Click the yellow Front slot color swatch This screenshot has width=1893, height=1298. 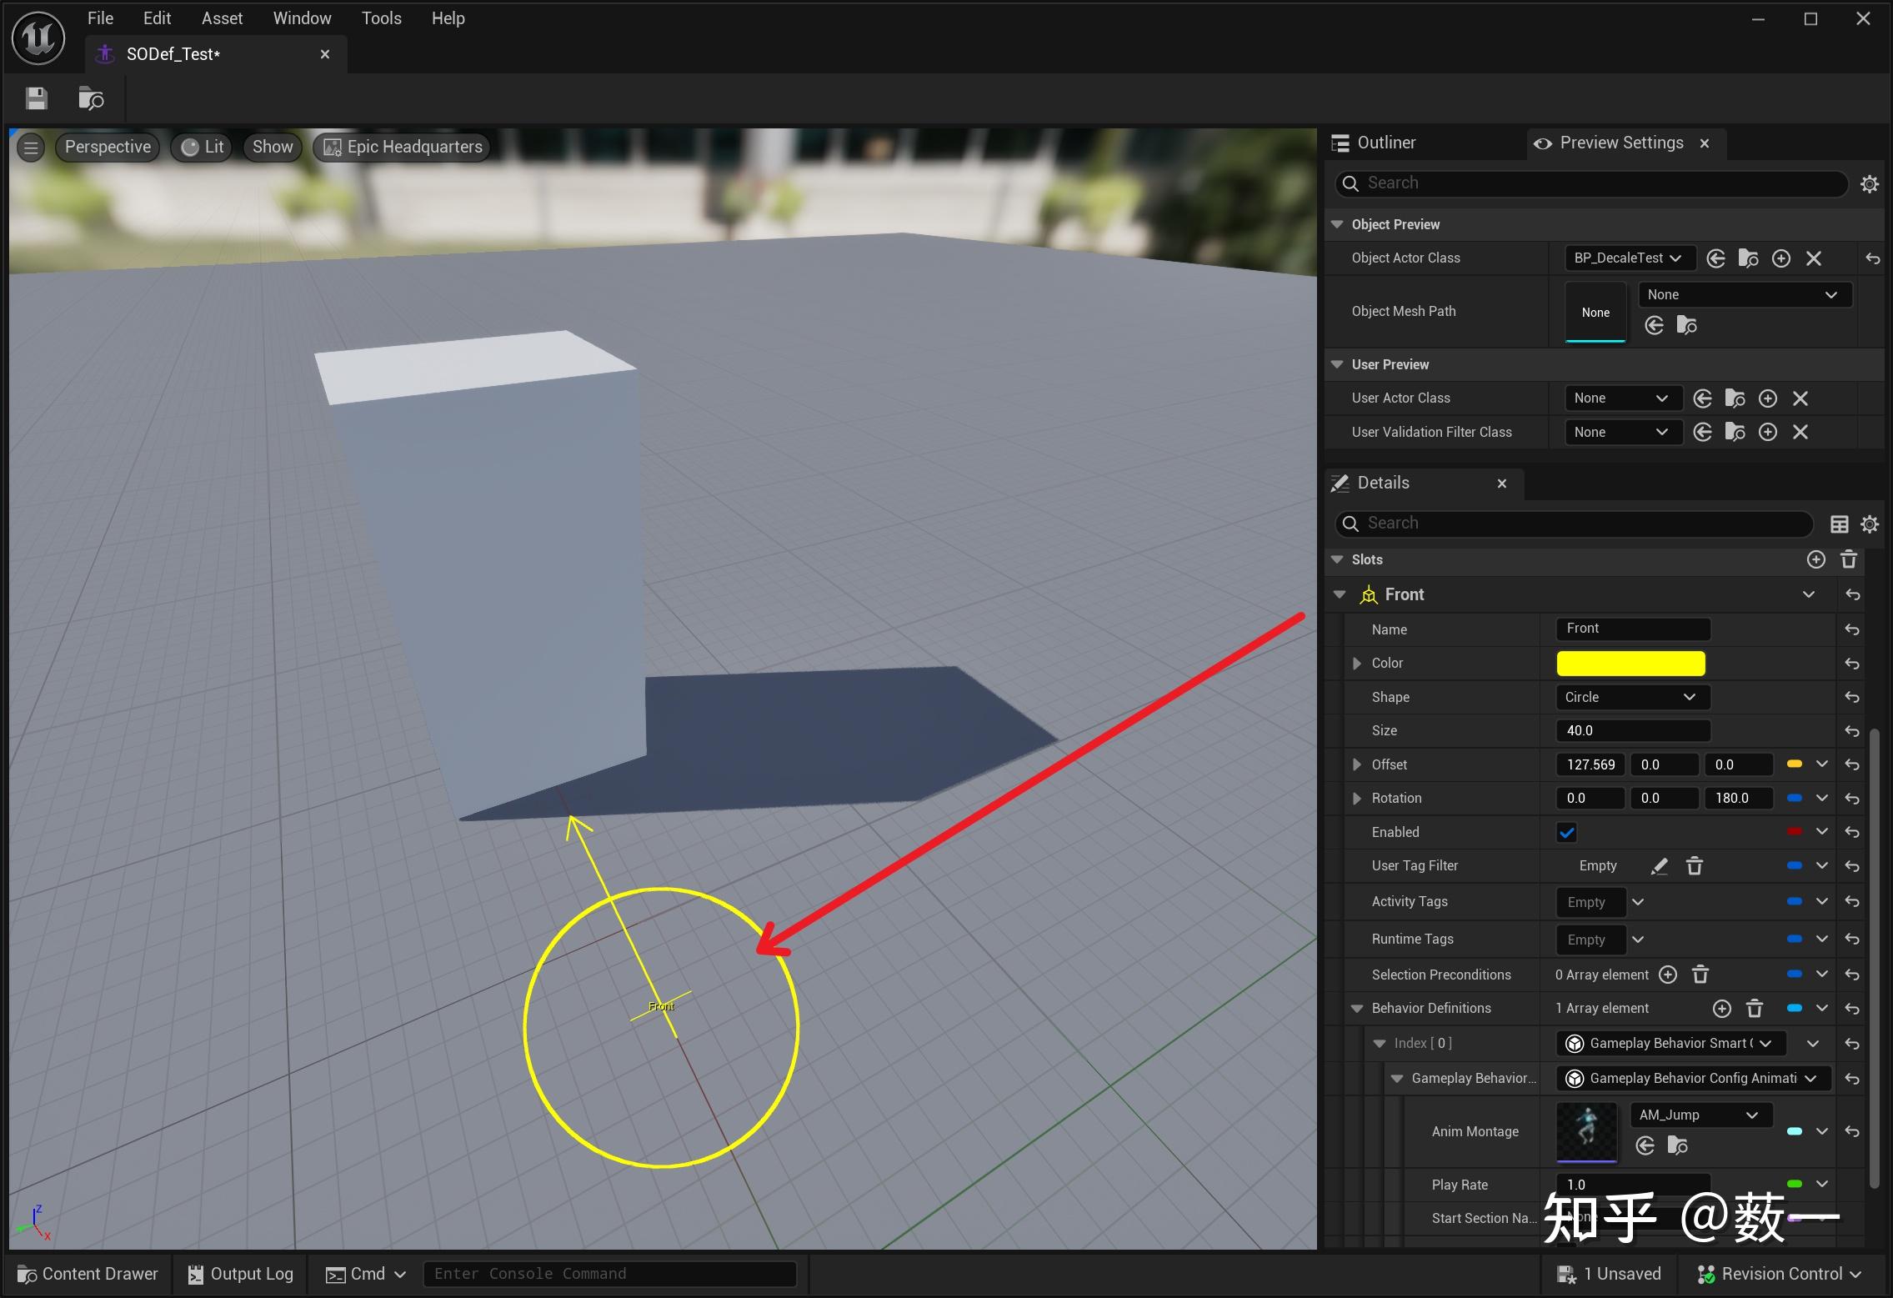tap(1630, 663)
